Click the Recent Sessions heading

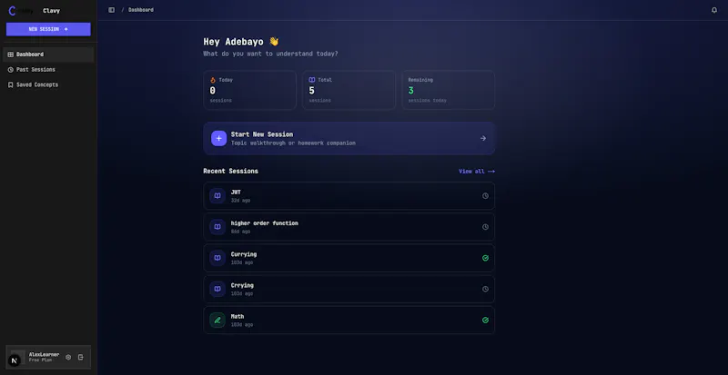[x=231, y=171]
